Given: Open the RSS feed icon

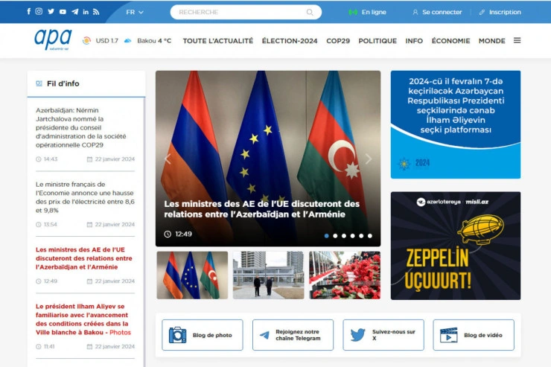Looking at the screenshot, I should [97, 12].
